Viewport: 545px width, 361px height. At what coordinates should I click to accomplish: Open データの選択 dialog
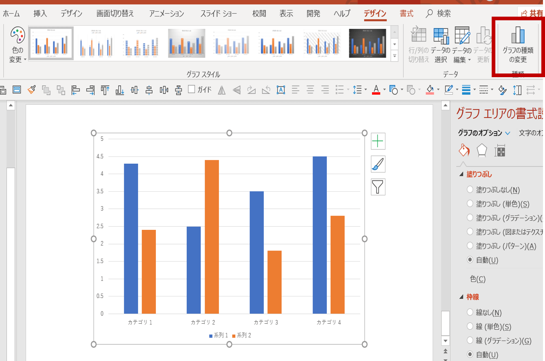(441, 45)
